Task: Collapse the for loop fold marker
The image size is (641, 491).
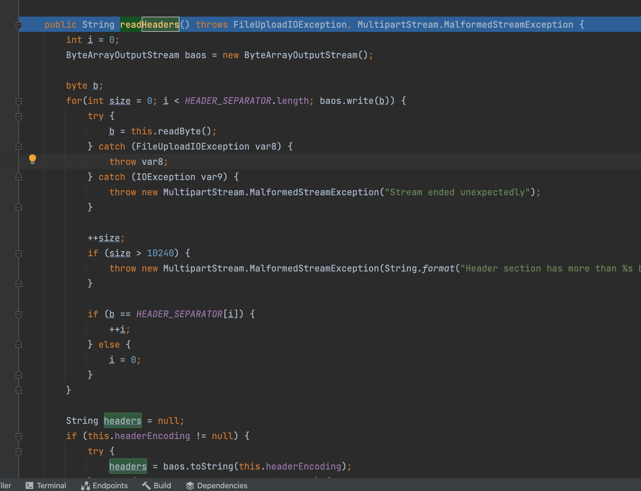Action: coord(19,101)
